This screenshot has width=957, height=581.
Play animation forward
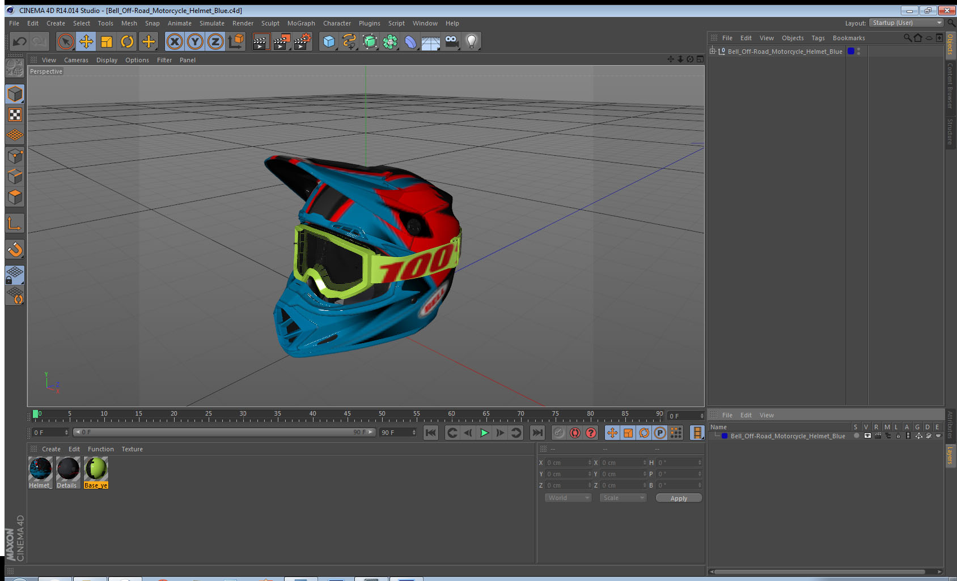(x=484, y=433)
